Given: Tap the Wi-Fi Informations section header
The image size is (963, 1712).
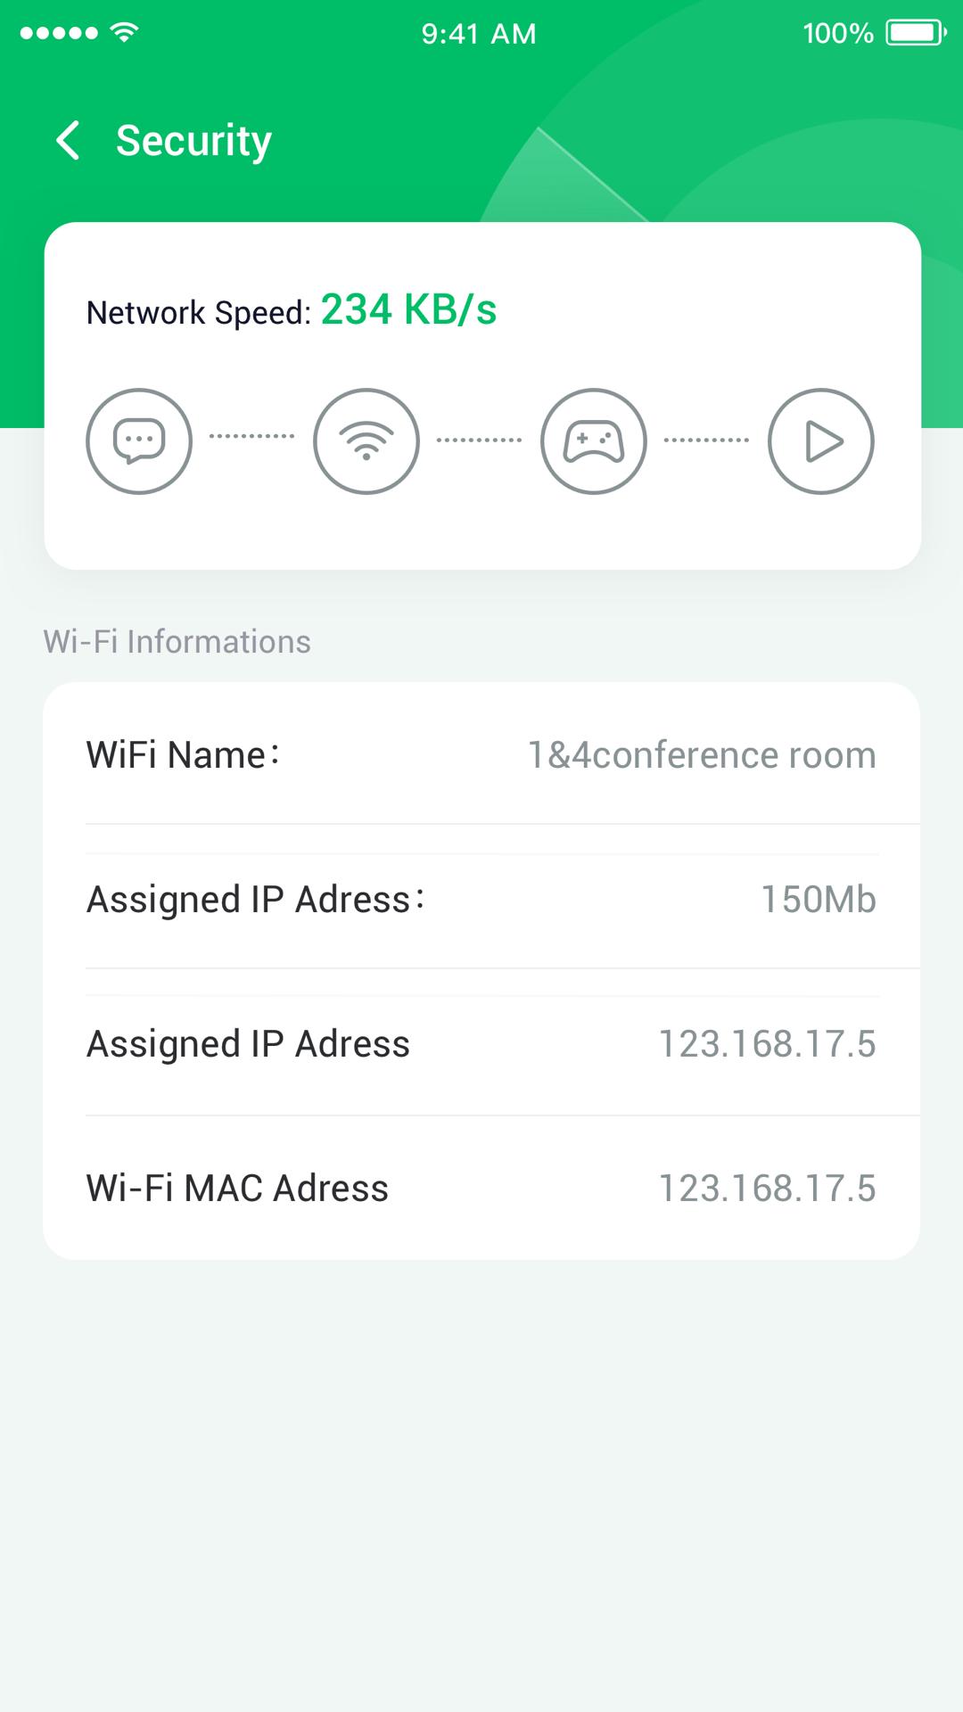Looking at the screenshot, I should 177,641.
